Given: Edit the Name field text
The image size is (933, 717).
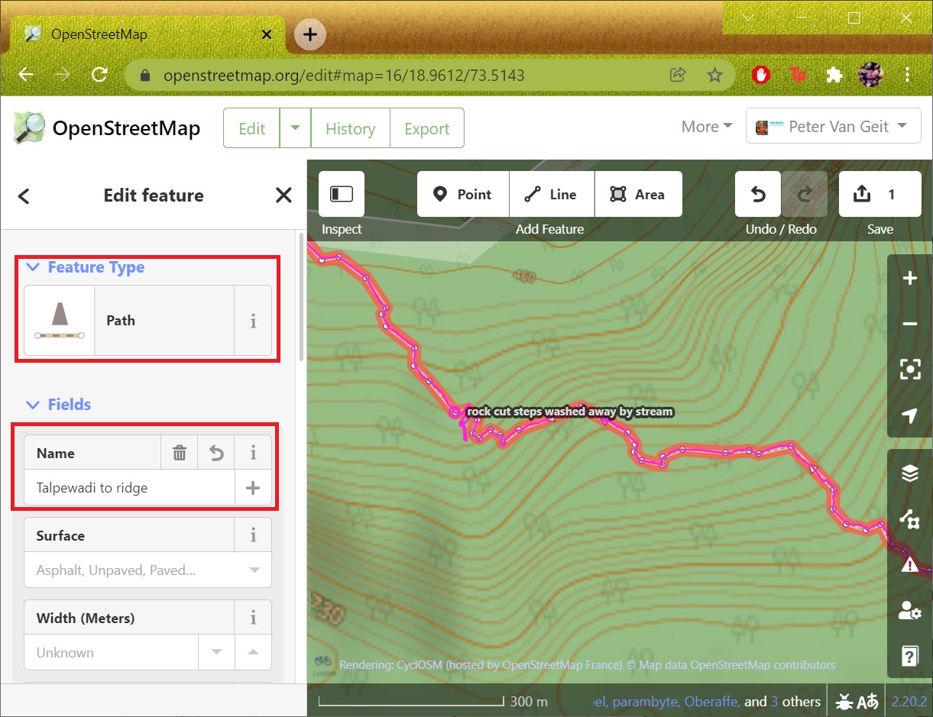Looking at the screenshot, I should pos(130,488).
